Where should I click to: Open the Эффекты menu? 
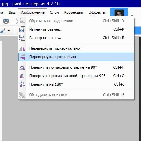tap(97, 12)
